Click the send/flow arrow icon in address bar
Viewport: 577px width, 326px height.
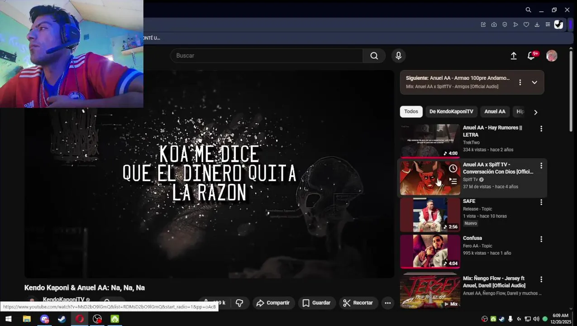(x=515, y=24)
